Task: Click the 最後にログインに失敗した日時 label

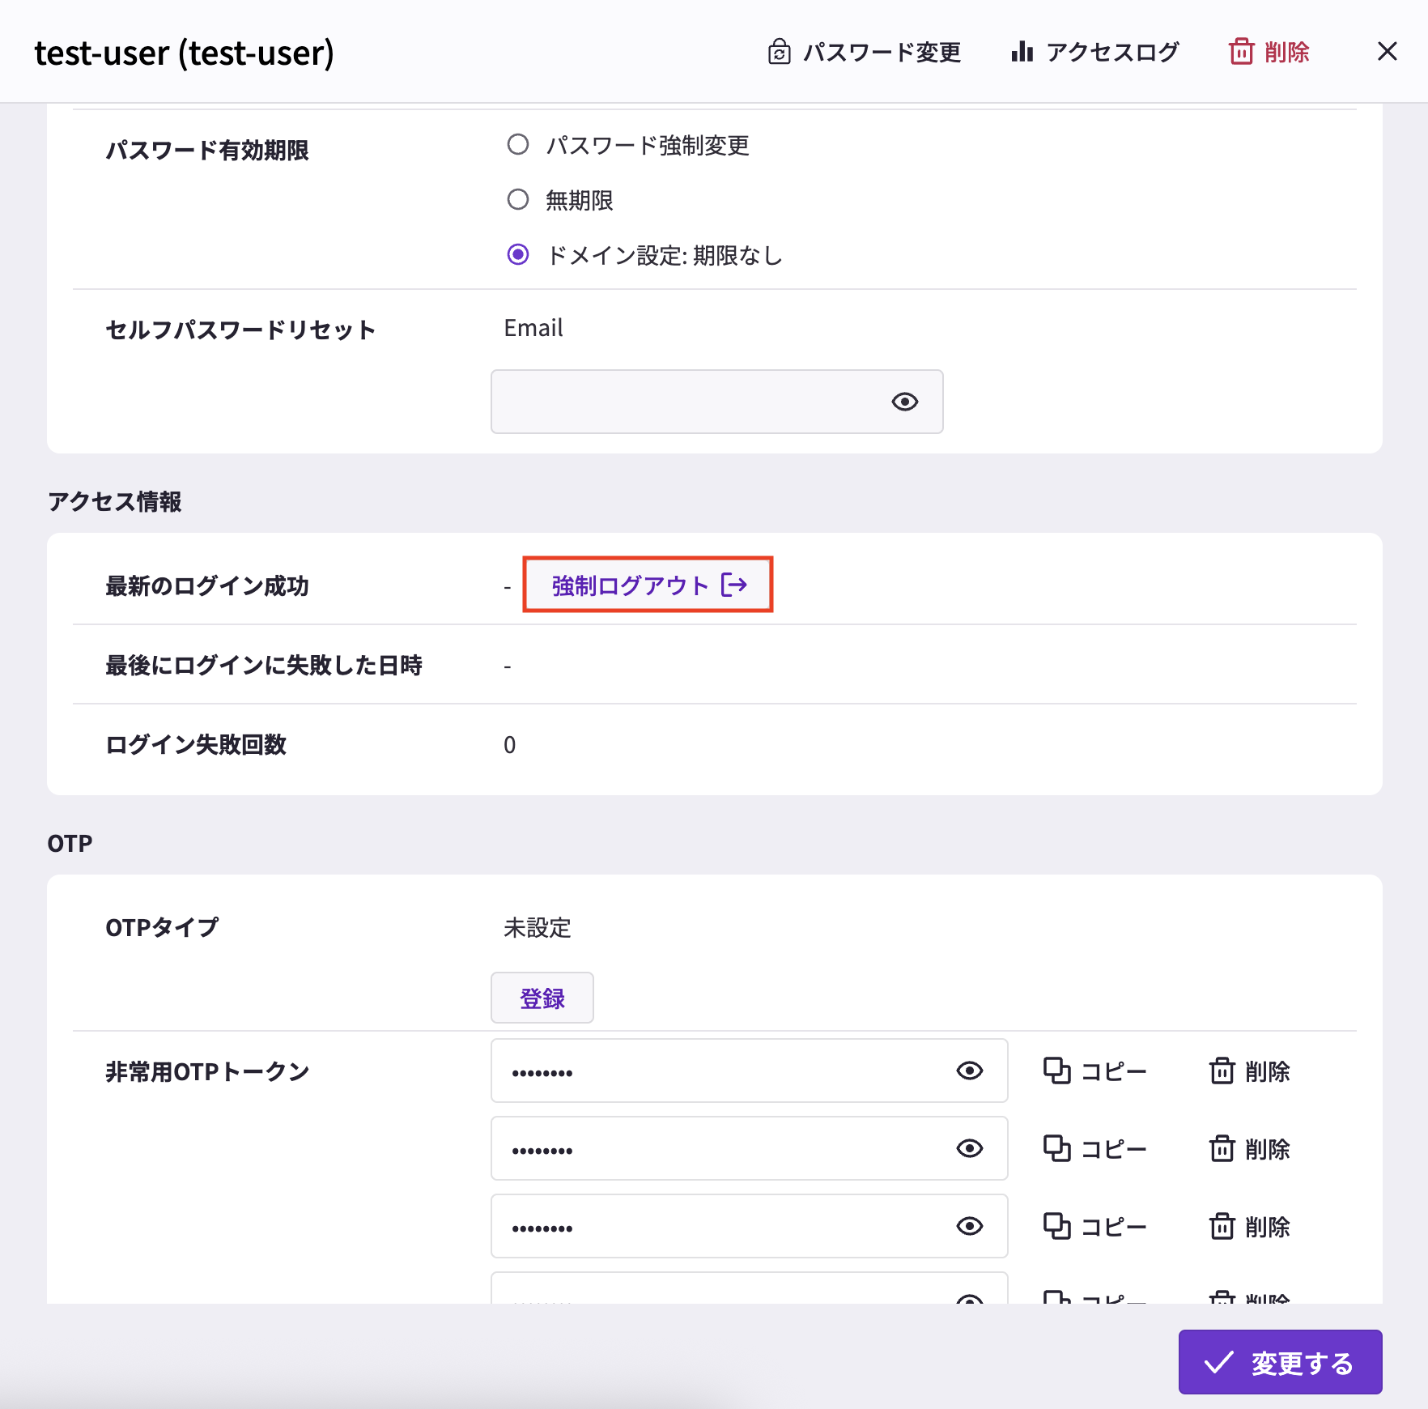Action: 264,665
